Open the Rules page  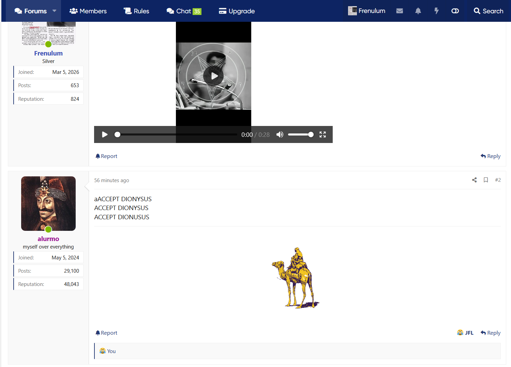click(x=136, y=11)
